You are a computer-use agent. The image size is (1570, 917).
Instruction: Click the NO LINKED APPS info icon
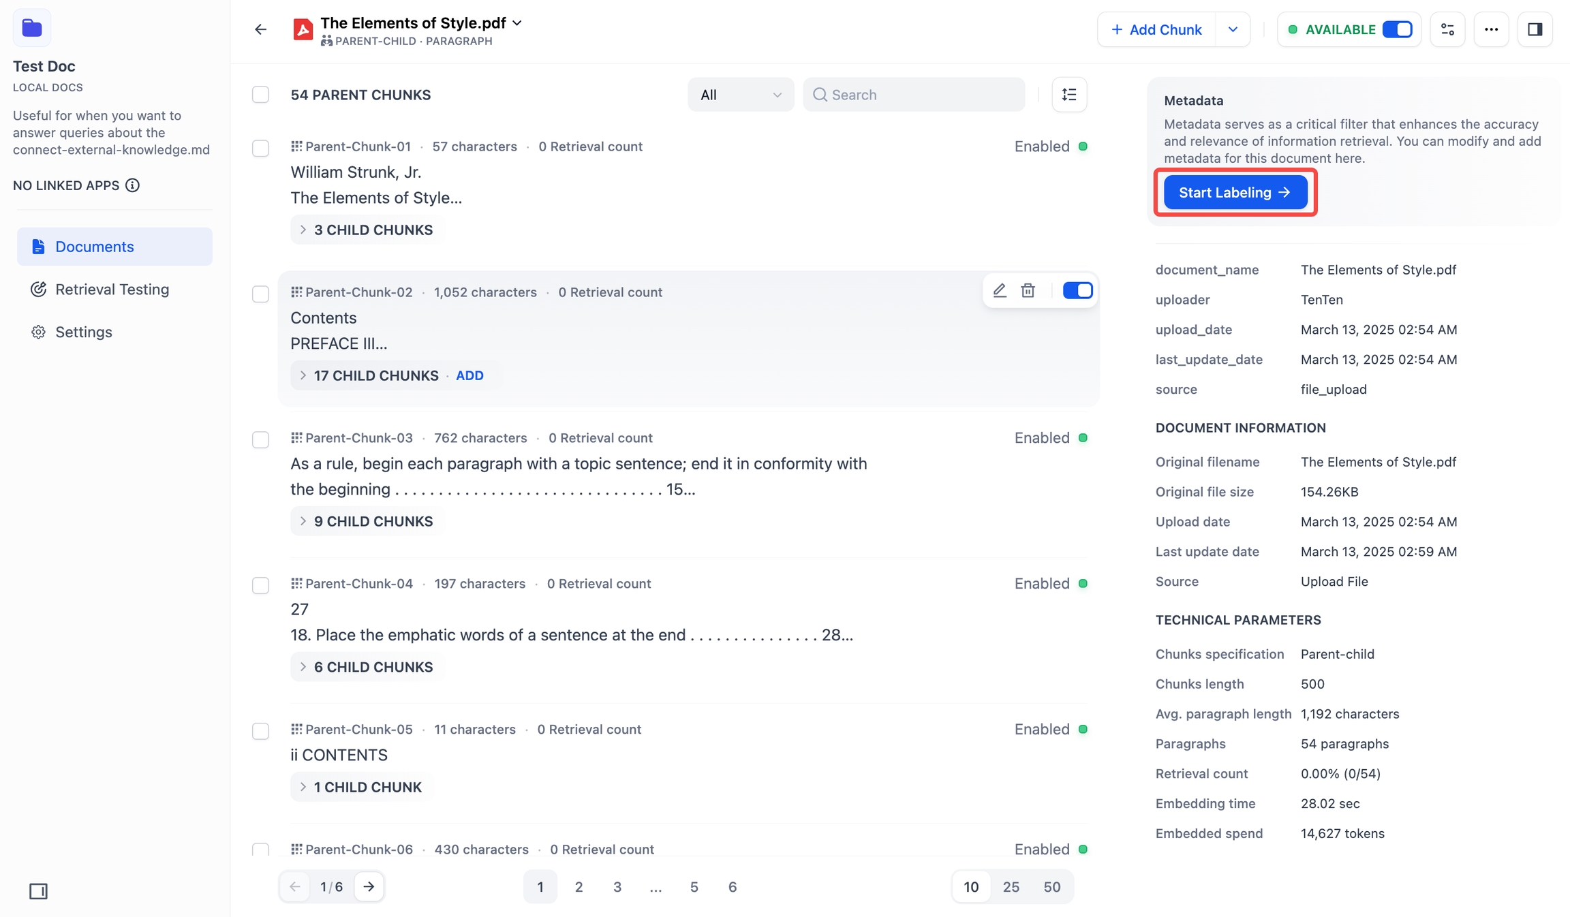(133, 185)
